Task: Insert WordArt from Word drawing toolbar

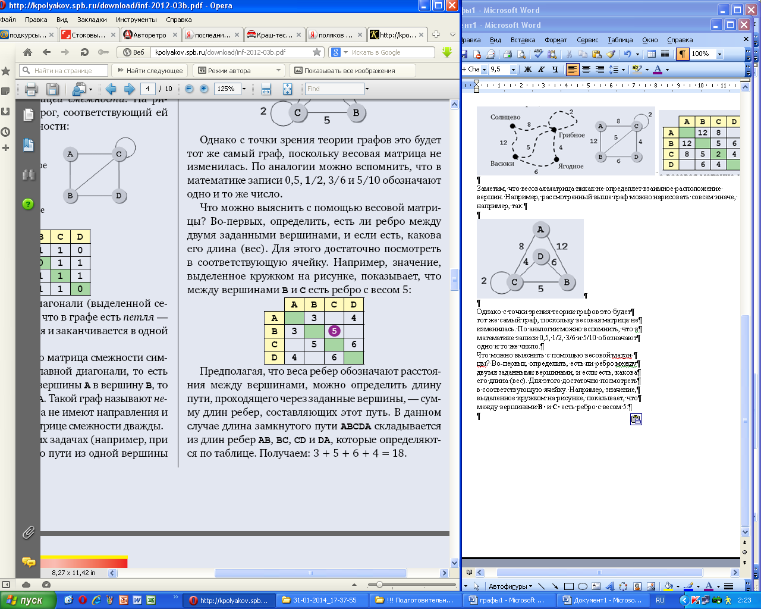Action: click(x=610, y=586)
